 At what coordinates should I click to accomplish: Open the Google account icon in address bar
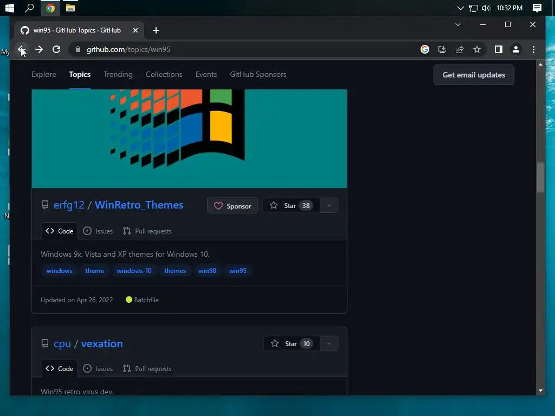425,49
